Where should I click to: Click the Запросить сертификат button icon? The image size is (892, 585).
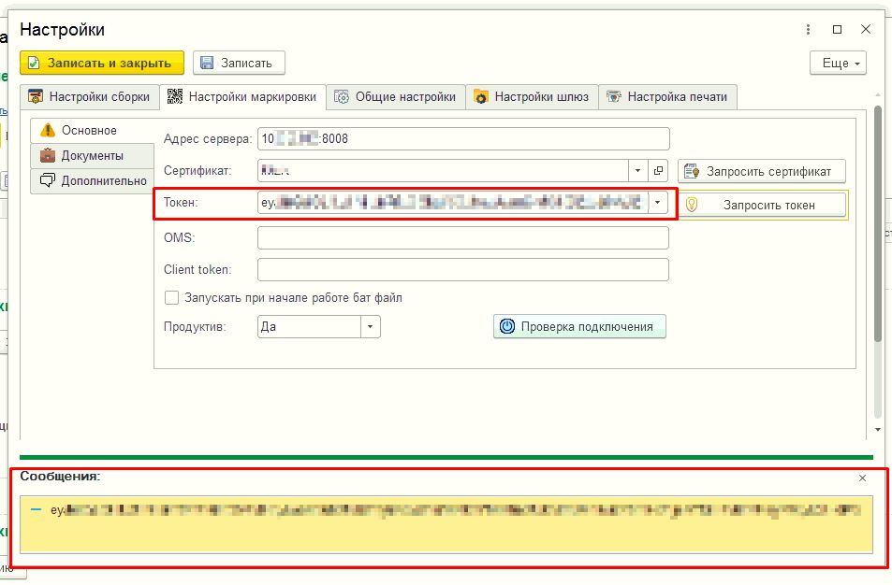pos(692,171)
